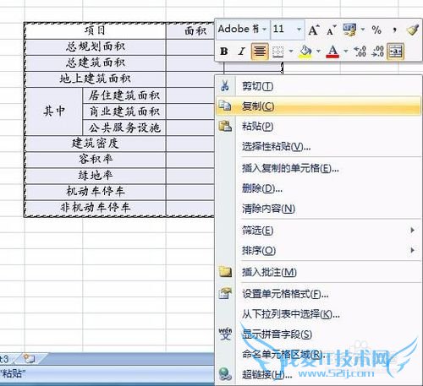
Task: Expand the 排序(O) submenu
Action: 318,250
